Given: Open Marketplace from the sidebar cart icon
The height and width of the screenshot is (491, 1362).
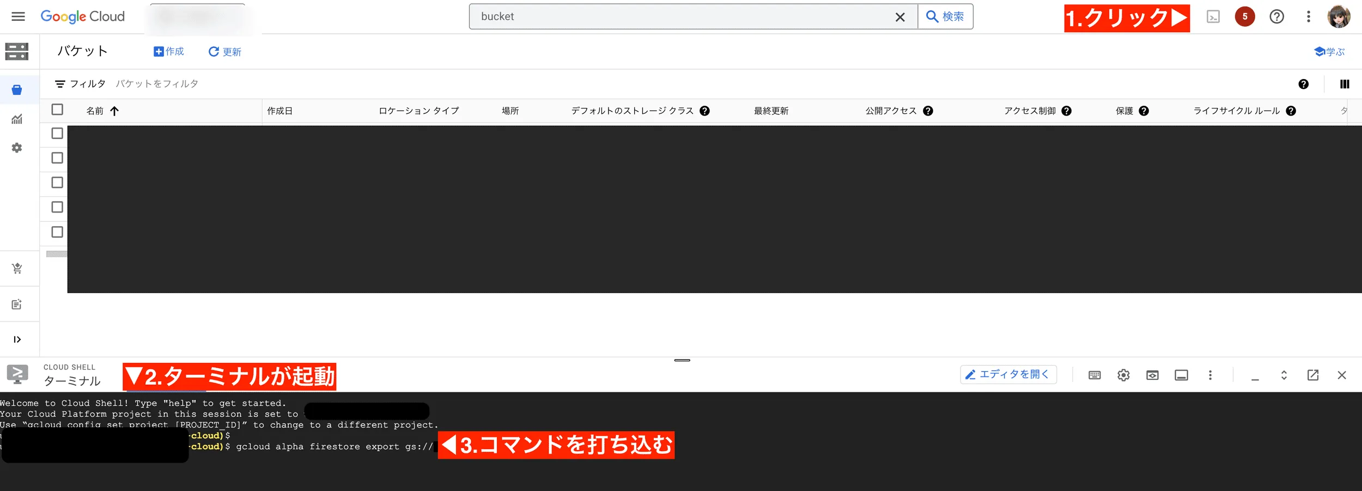Looking at the screenshot, I should (17, 268).
